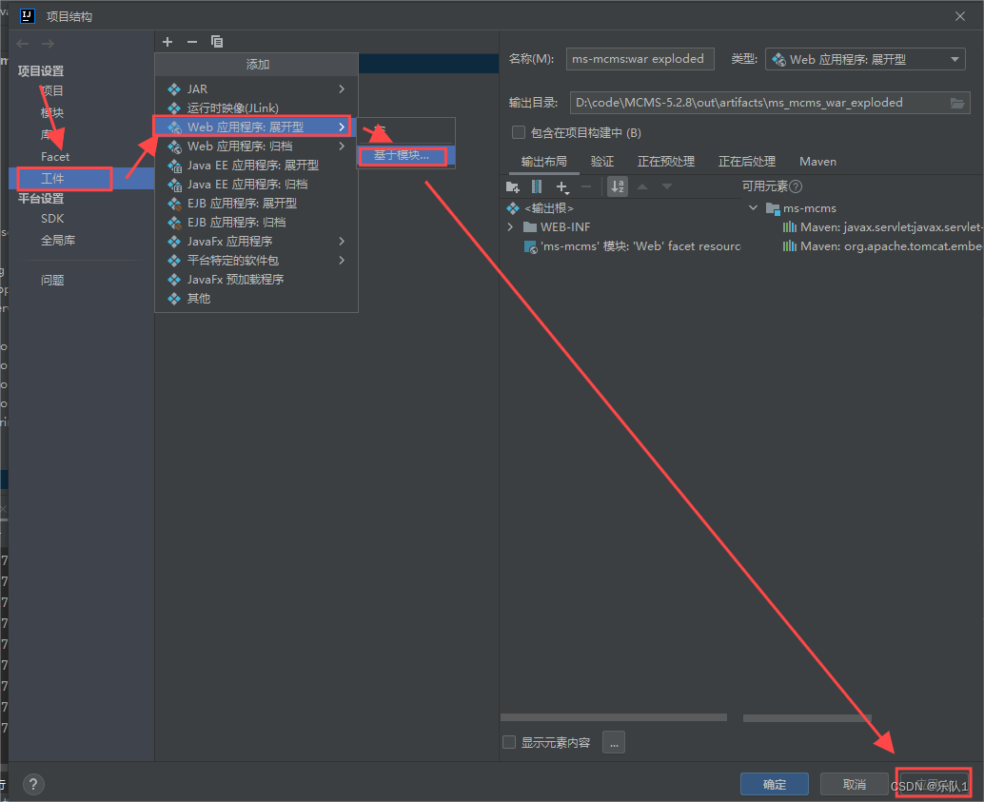Click the create archive icon in output layout toolbar
Screen dimensions: 984x802
[537, 186]
